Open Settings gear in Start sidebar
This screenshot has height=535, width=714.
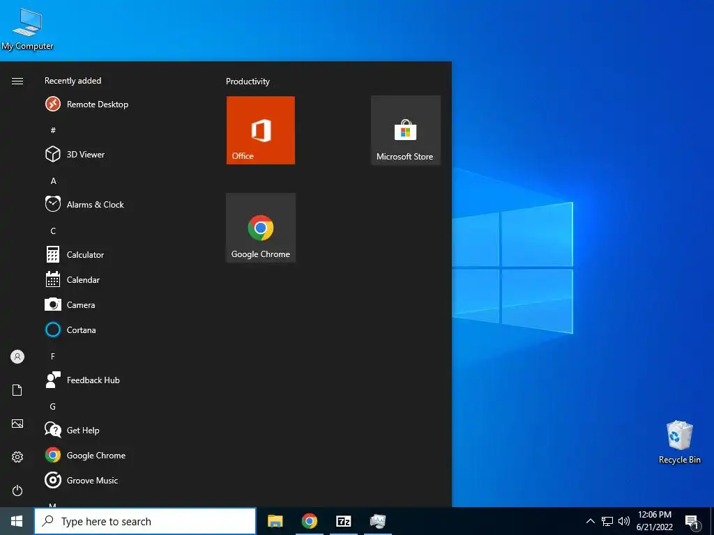pos(17,457)
